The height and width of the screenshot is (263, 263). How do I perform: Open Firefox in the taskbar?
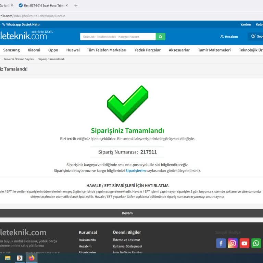pos(32,258)
